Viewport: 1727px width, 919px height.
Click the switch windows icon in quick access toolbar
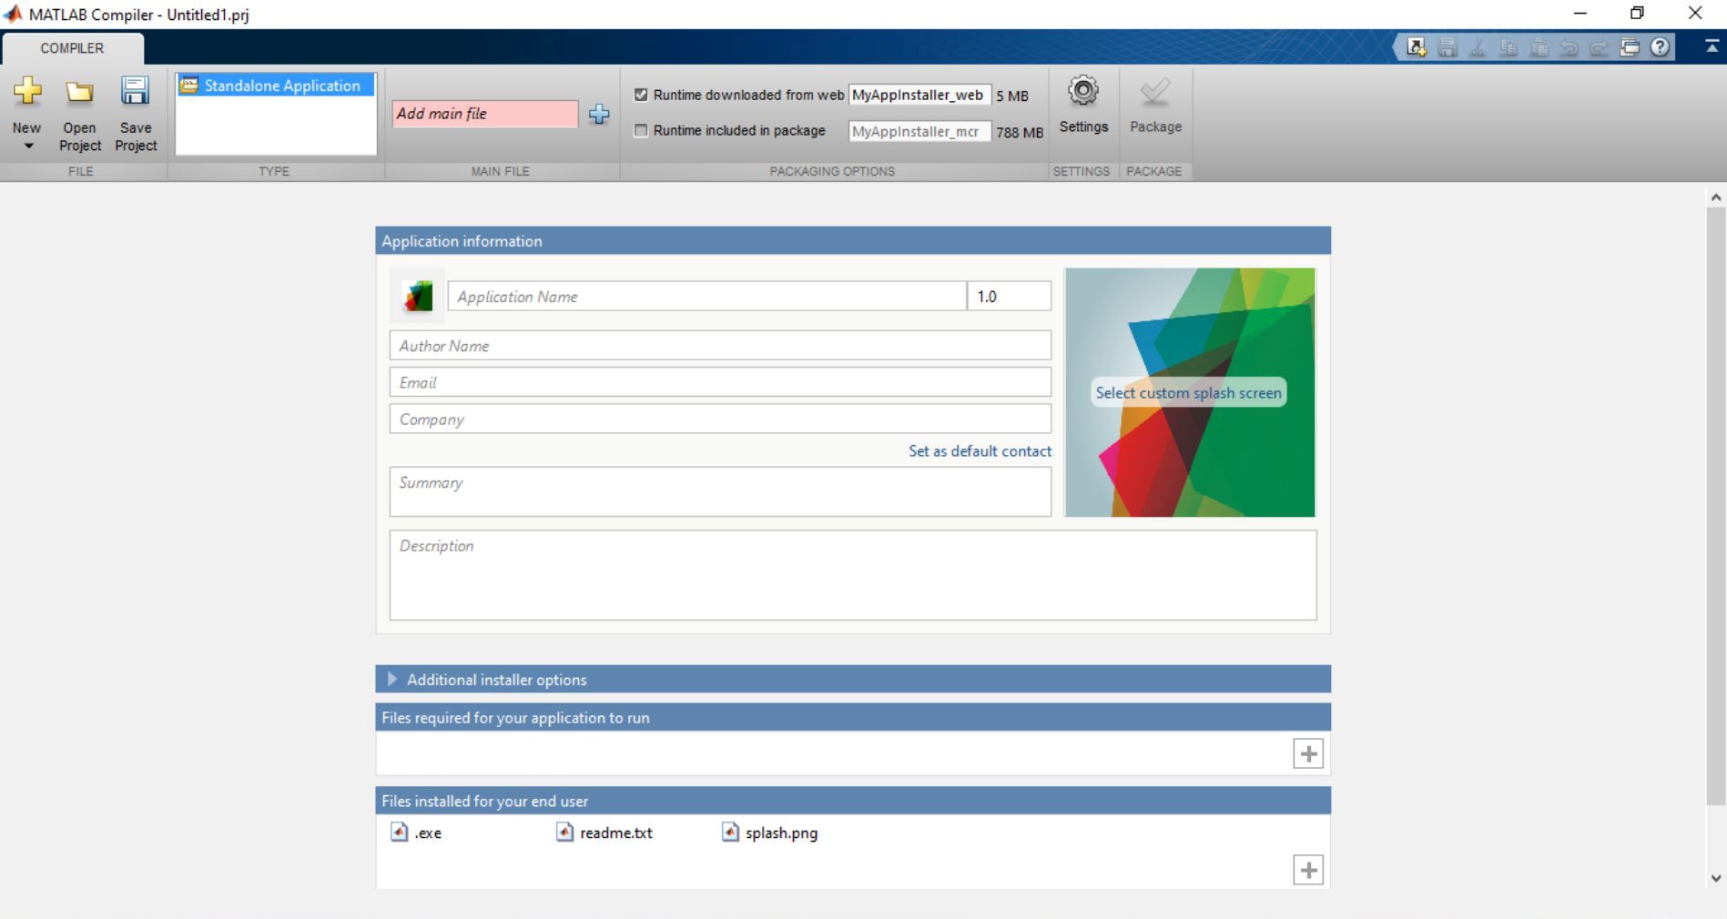(x=1629, y=47)
